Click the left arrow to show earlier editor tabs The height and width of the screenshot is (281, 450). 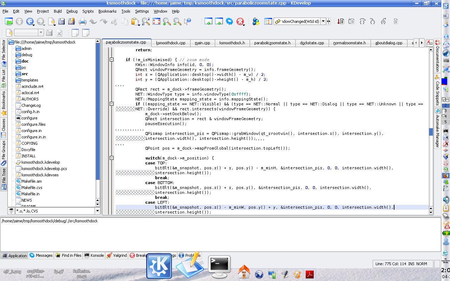point(416,43)
